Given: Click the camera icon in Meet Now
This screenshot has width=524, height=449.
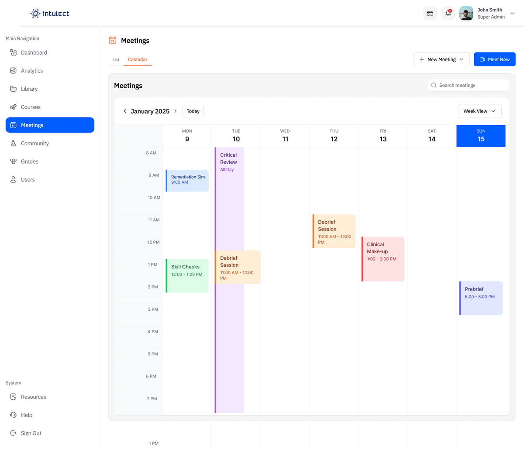Looking at the screenshot, I should coord(483,59).
